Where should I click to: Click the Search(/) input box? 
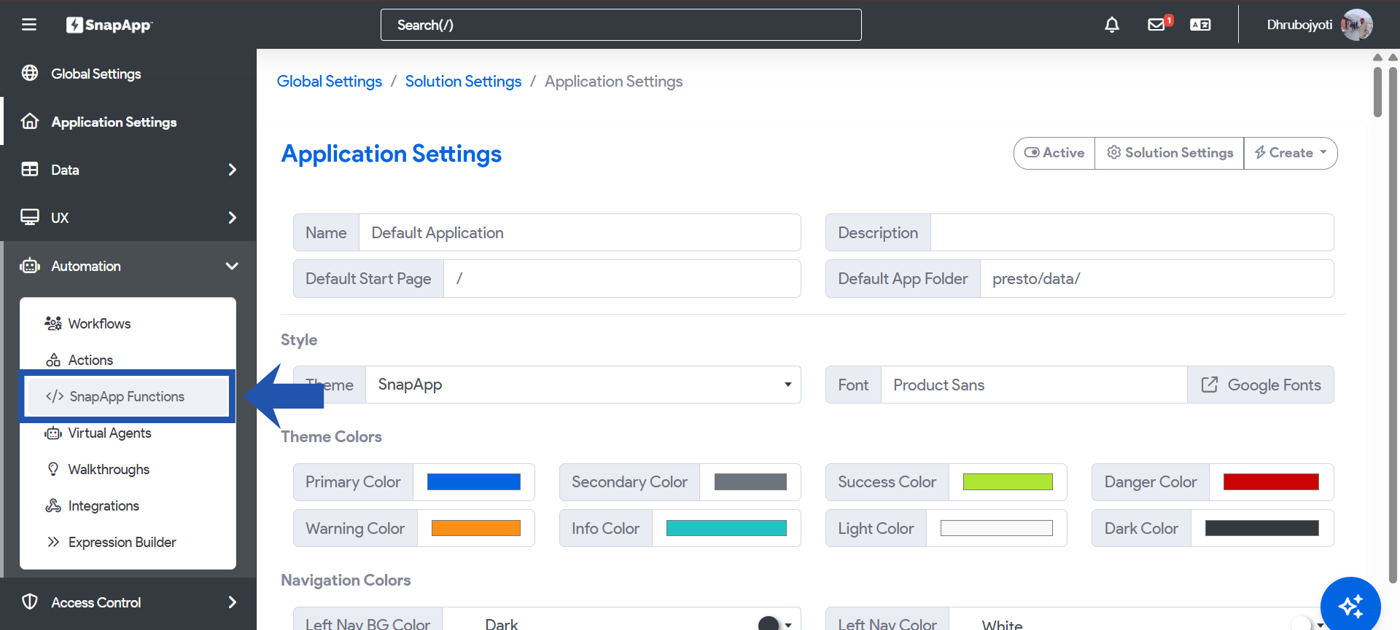click(x=621, y=25)
